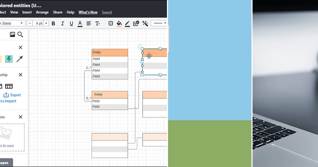The image size is (318, 167).
Task: Increase font size with plus button
Action: pyautogui.click(x=46, y=23)
